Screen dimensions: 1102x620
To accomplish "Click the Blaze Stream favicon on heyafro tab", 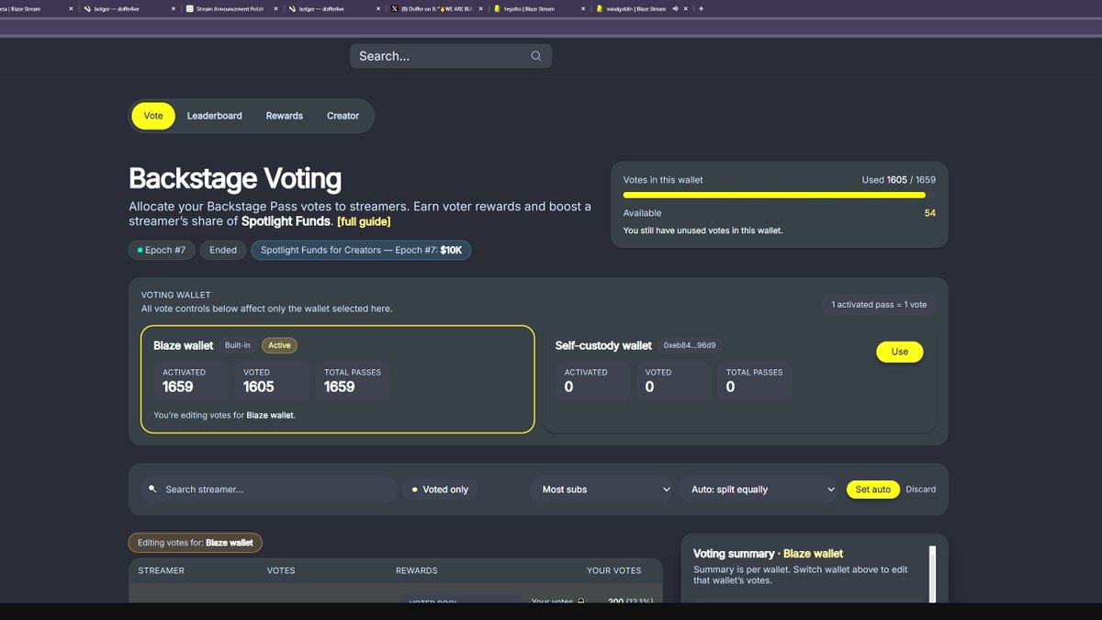I will click(497, 8).
